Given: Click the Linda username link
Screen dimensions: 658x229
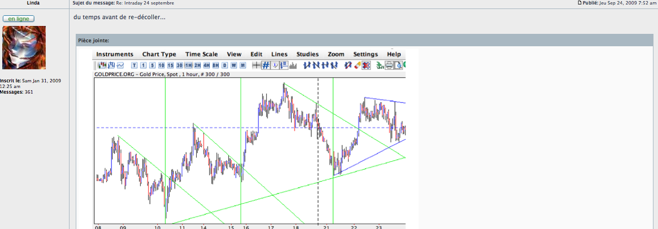Looking at the screenshot, I should pos(33,3).
